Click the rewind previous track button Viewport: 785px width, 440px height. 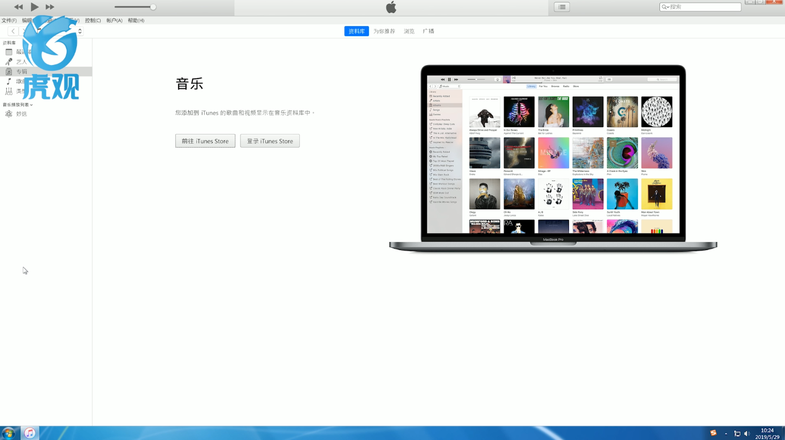19,7
